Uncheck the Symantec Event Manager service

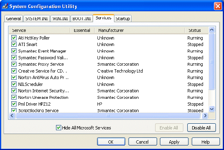coord(14,51)
